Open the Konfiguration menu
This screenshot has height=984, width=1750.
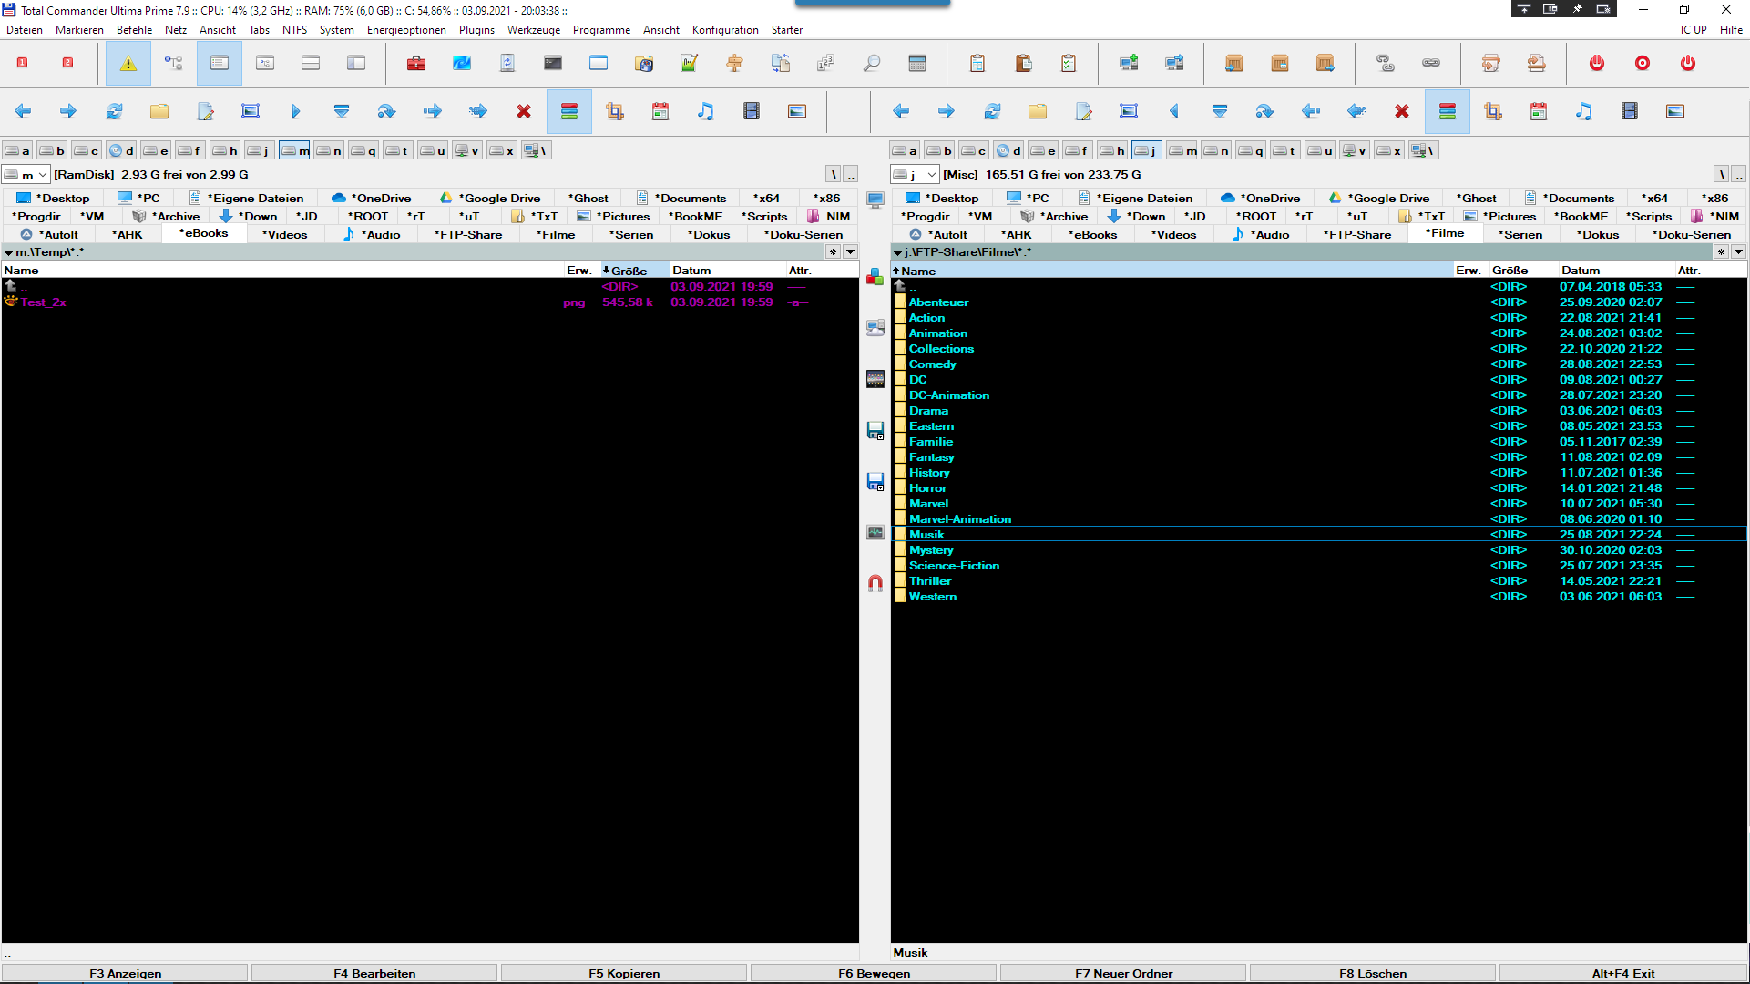tap(724, 29)
